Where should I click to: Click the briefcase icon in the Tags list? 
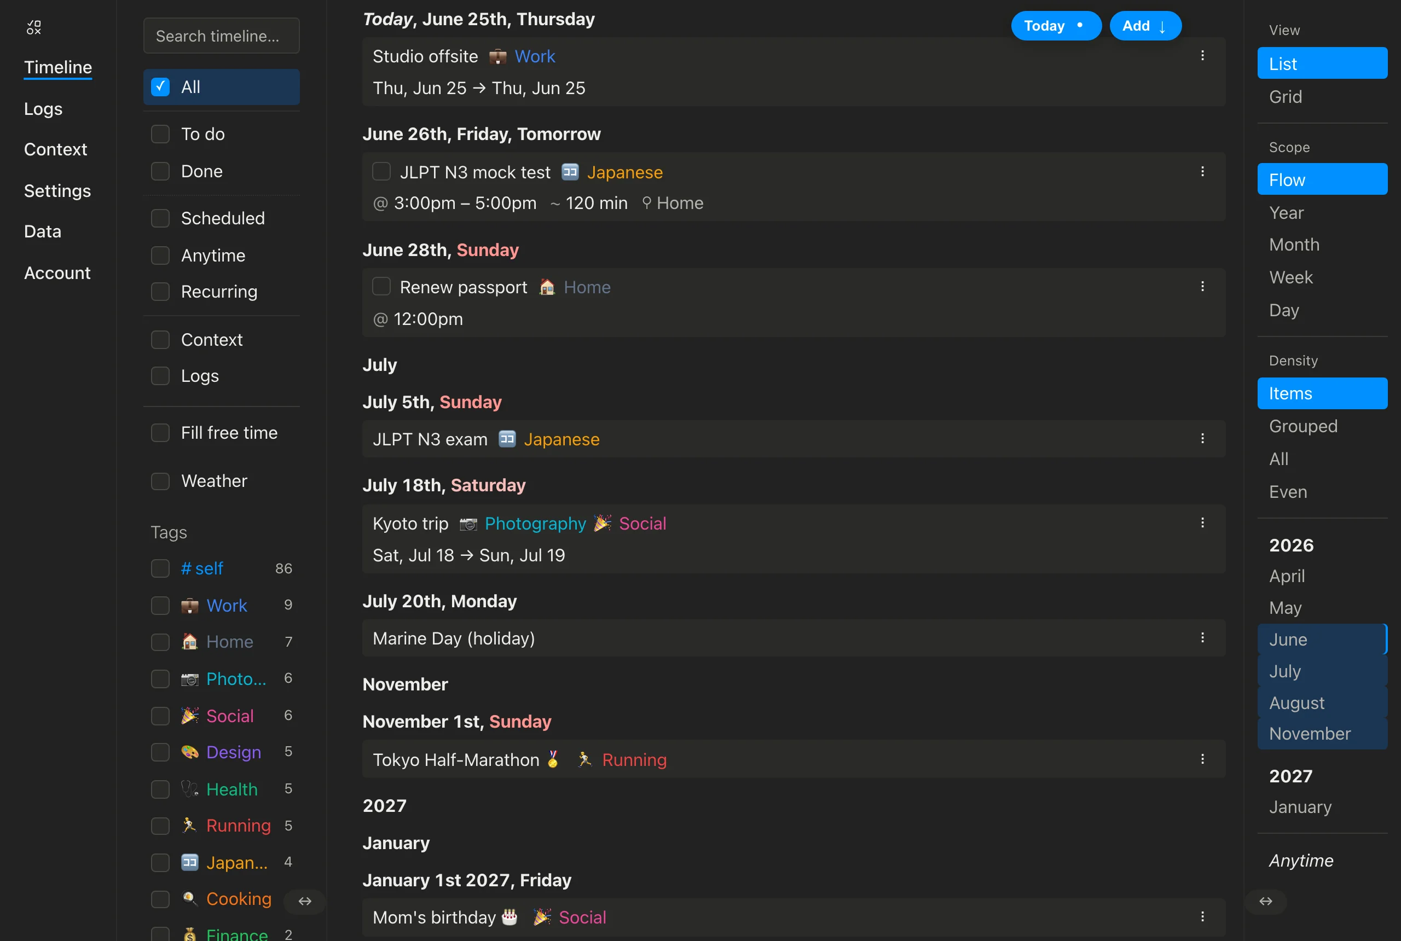click(x=190, y=606)
